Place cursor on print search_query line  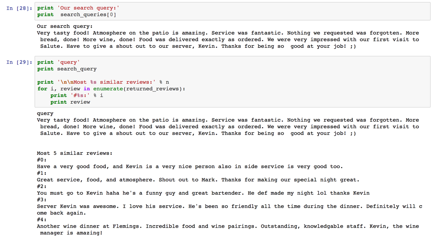67,69
